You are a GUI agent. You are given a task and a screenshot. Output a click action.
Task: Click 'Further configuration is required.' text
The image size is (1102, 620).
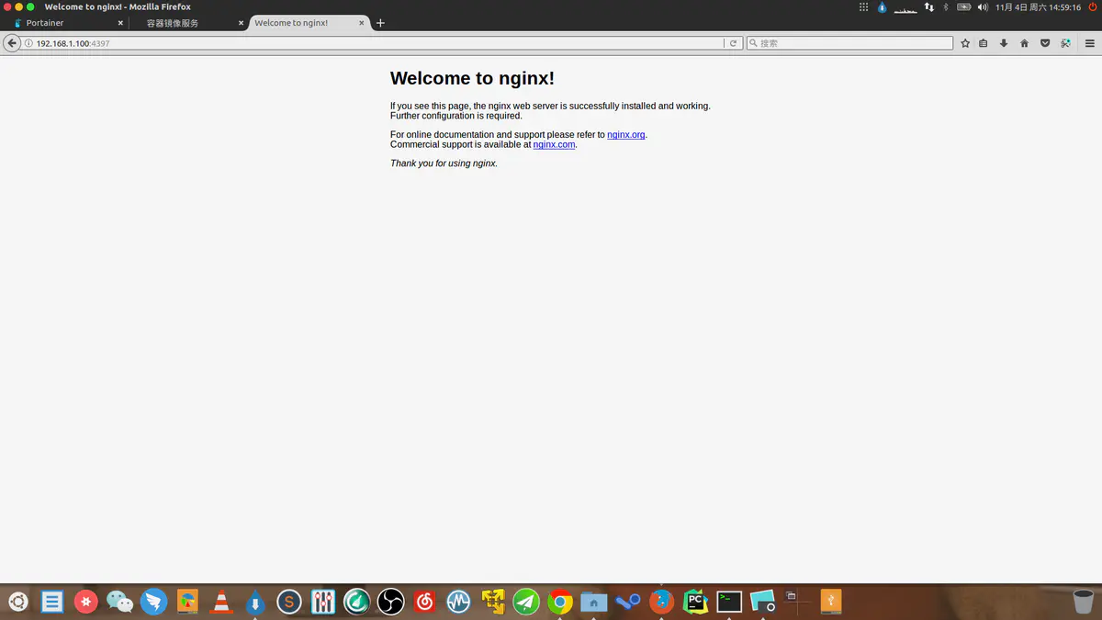click(456, 116)
